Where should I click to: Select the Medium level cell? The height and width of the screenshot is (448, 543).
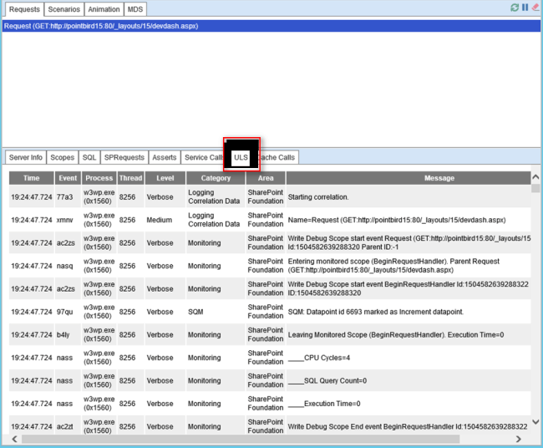(x=160, y=220)
